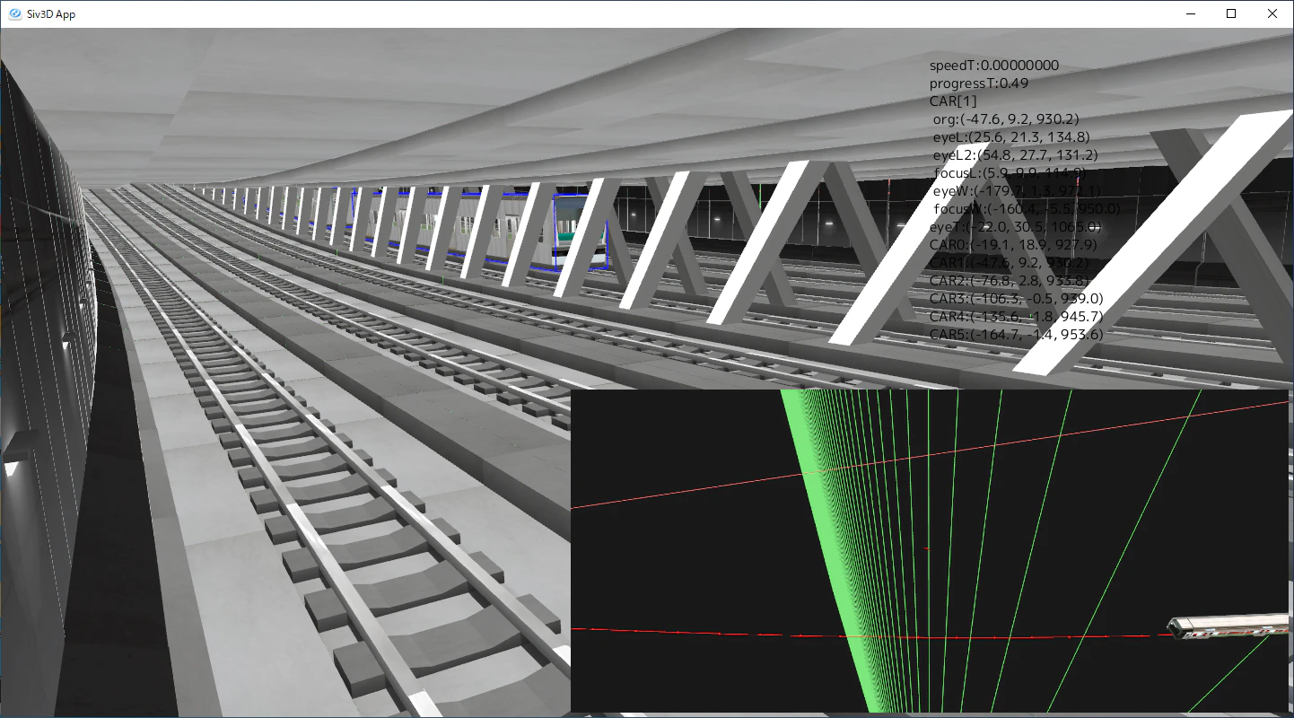Click the 'CAR2:(-76.8, 2.8, 933.8)' line
The height and width of the screenshot is (718, 1294).
[1010, 281]
